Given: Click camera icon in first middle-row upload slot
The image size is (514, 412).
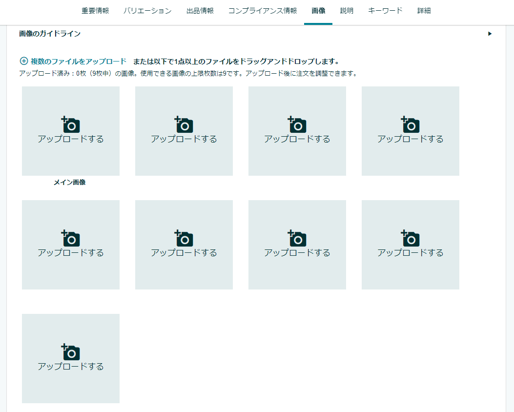Looking at the screenshot, I should 71,238.
